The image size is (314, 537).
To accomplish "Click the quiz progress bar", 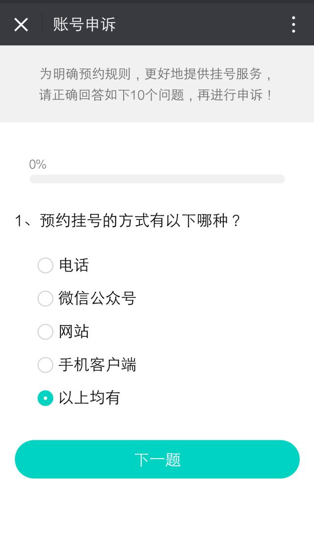I will coord(157,179).
